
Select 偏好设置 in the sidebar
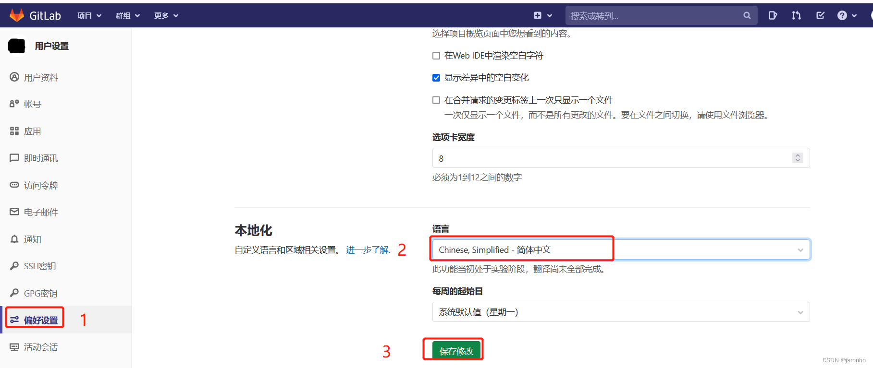point(41,320)
